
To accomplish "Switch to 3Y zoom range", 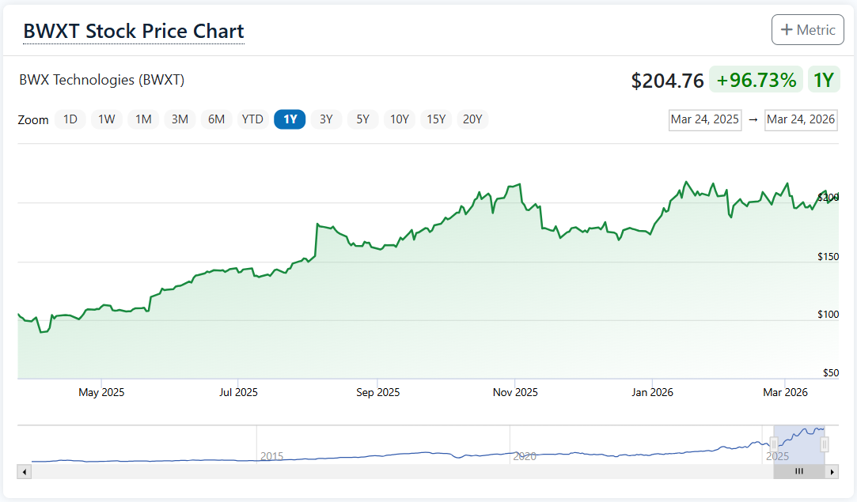I will coord(326,119).
